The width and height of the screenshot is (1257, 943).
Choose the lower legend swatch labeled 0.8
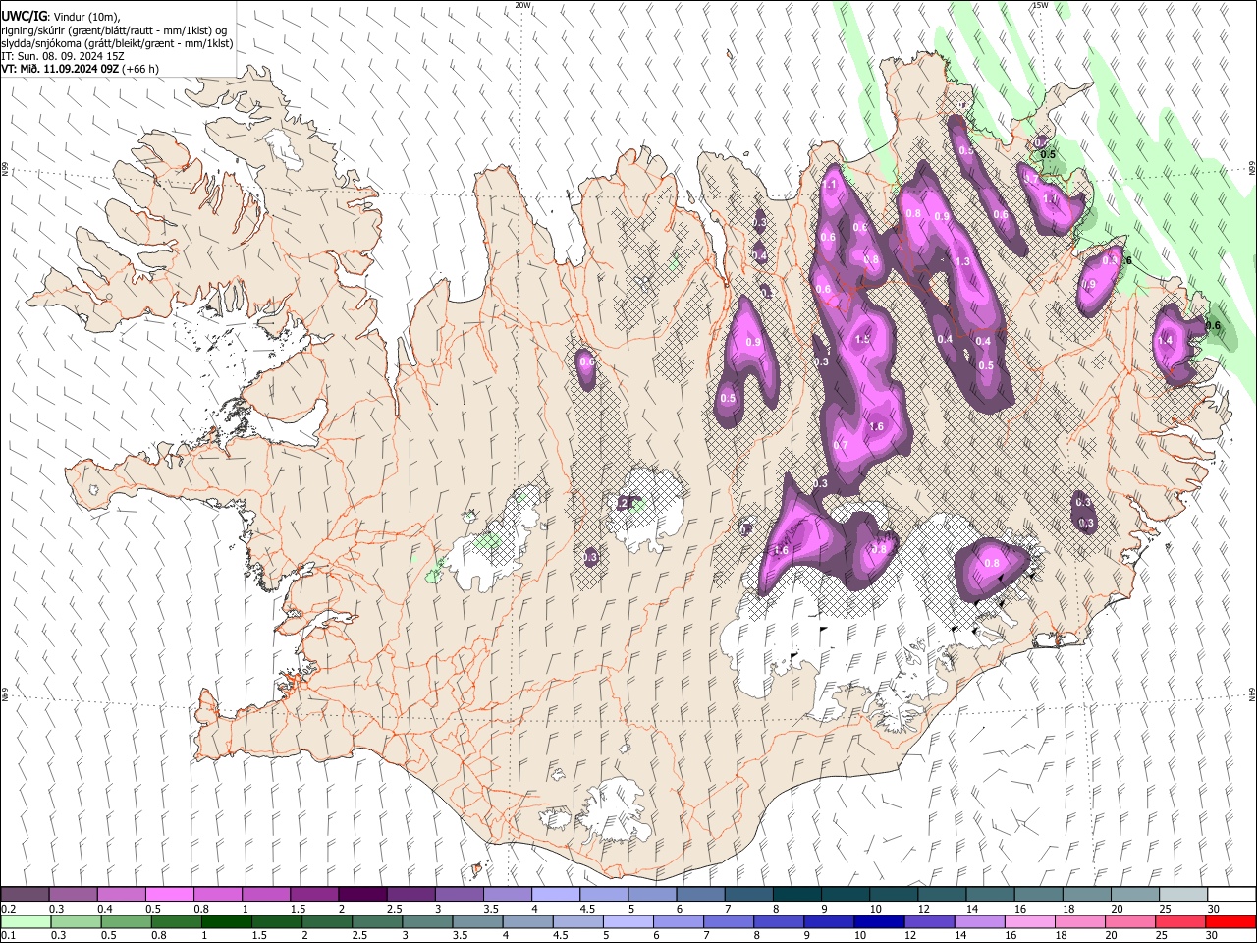point(176,921)
